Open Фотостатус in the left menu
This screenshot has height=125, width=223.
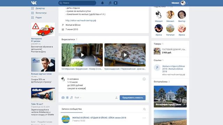[x=41, y=13]
